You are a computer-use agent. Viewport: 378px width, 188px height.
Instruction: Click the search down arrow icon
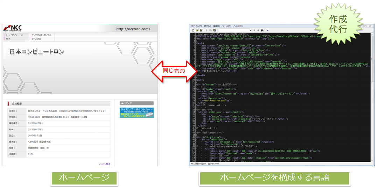(x=258, y=30)
